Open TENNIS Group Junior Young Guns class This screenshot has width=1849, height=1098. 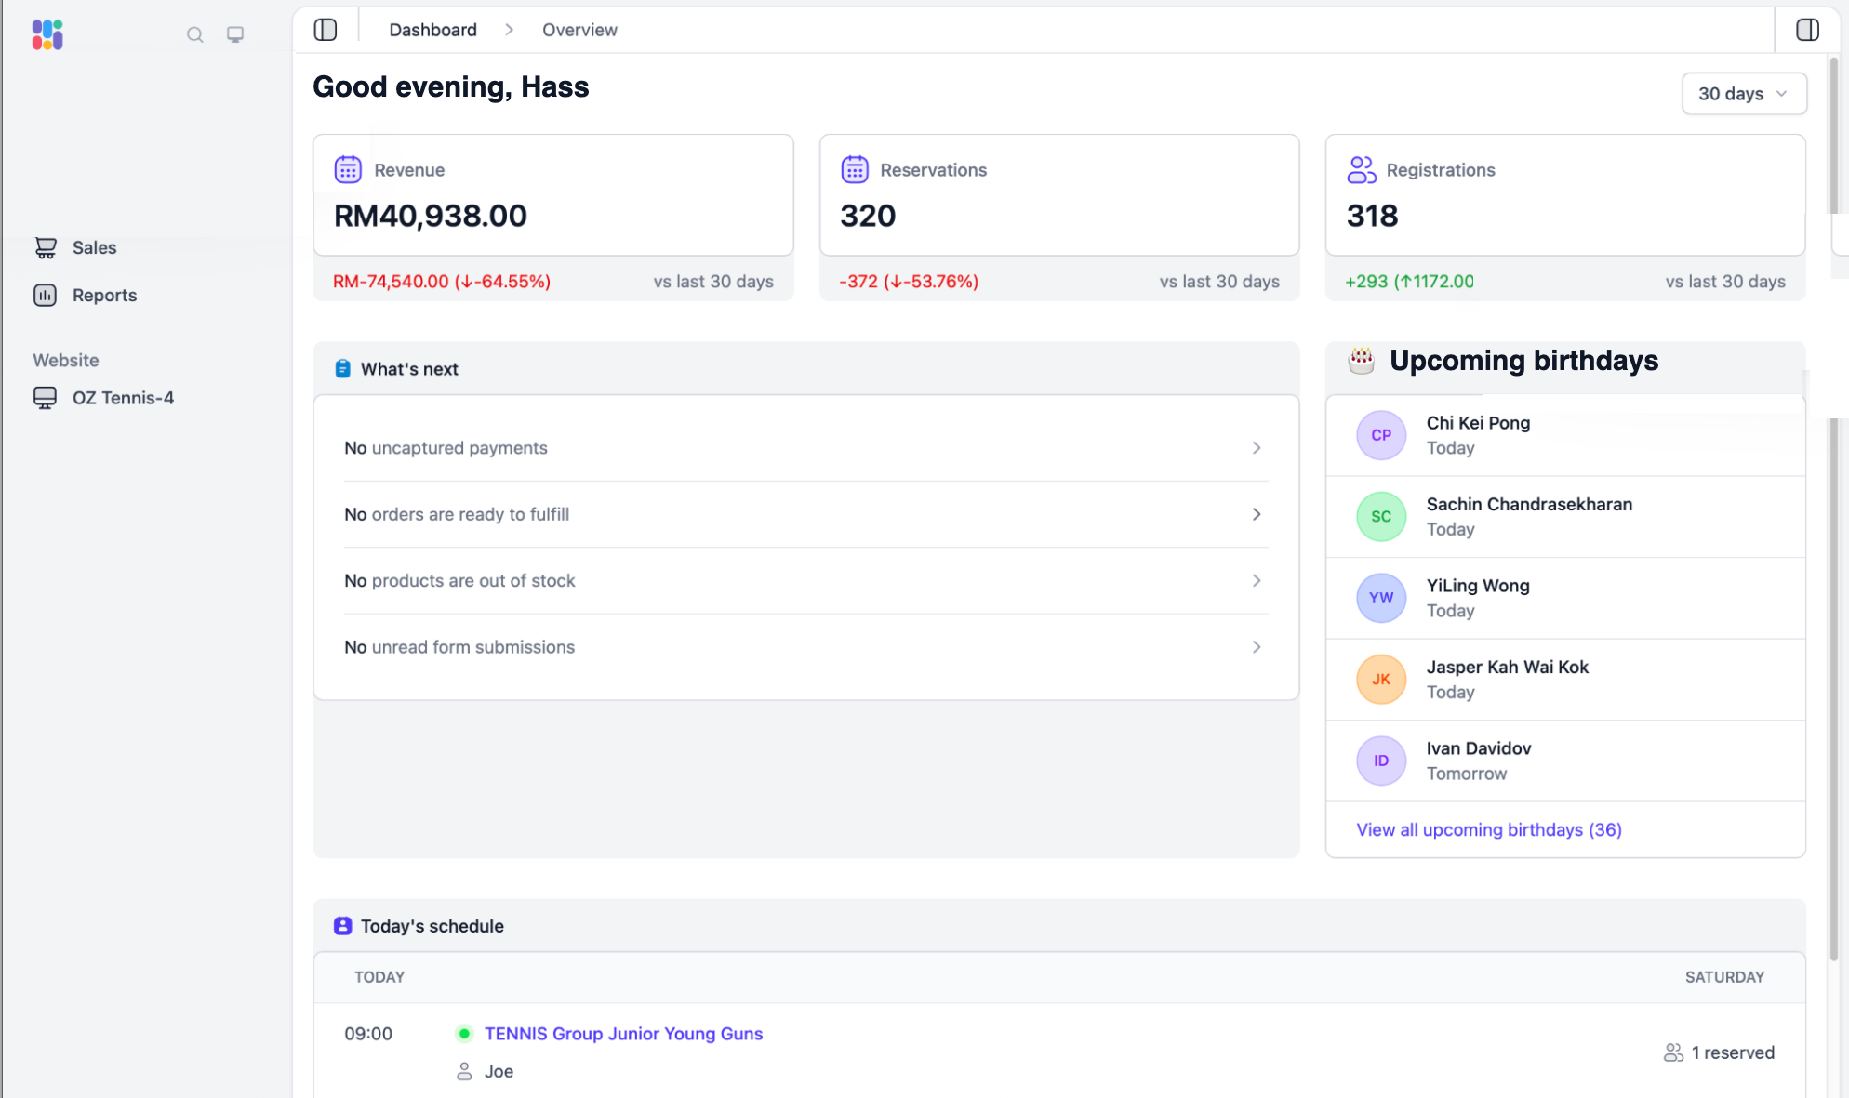point(623,1034)
